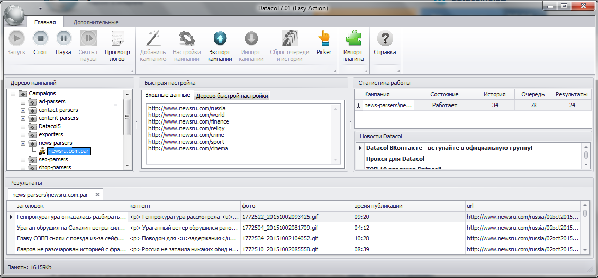This screenshot has height=278, width=598.
Task: Open Настройки кампании gear icon
Action: coord(187,38)
